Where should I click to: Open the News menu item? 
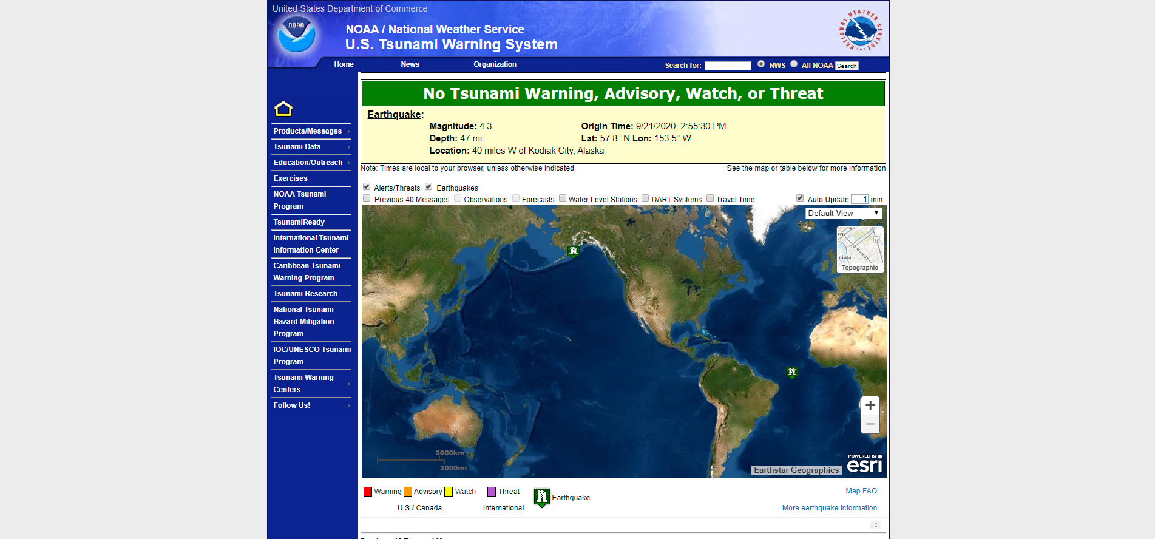(410, 64)
